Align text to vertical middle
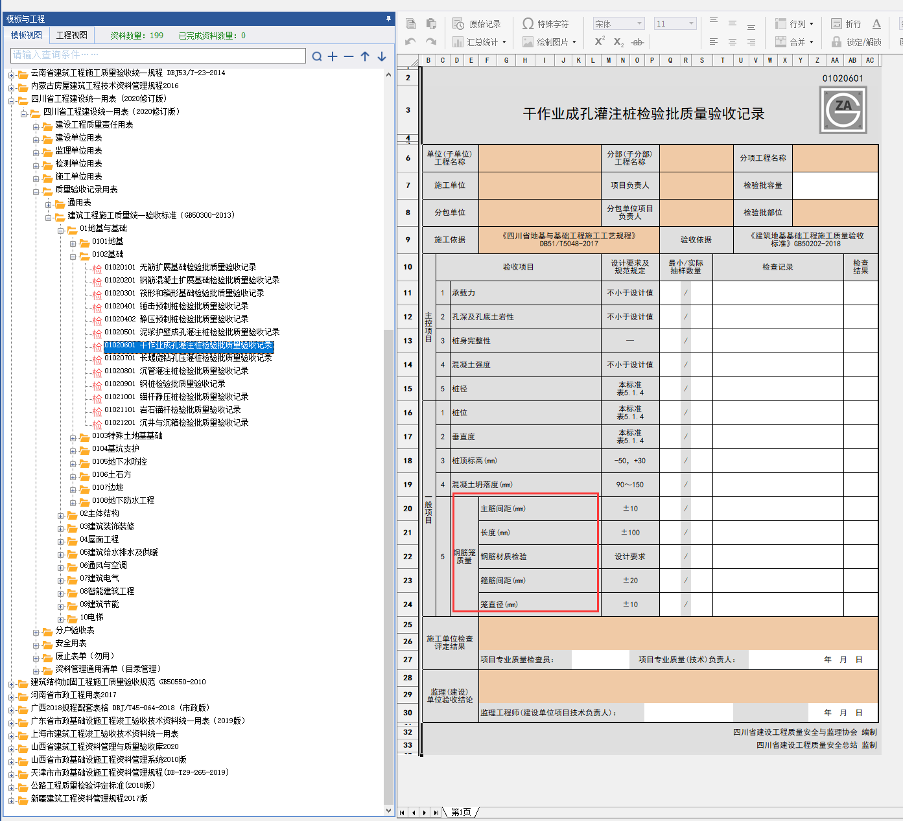The height and width of the screenshot is (821, 903). pos(733,23)
